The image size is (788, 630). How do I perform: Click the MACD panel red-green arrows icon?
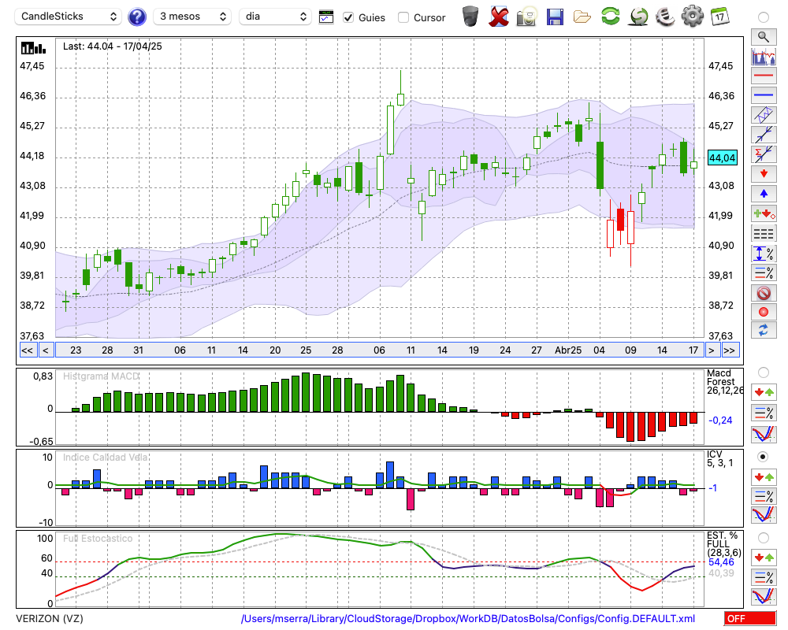coord(764,392)
